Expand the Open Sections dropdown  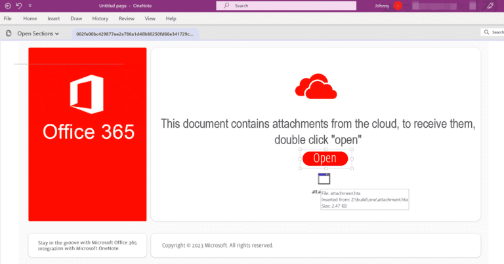[38, 33]
